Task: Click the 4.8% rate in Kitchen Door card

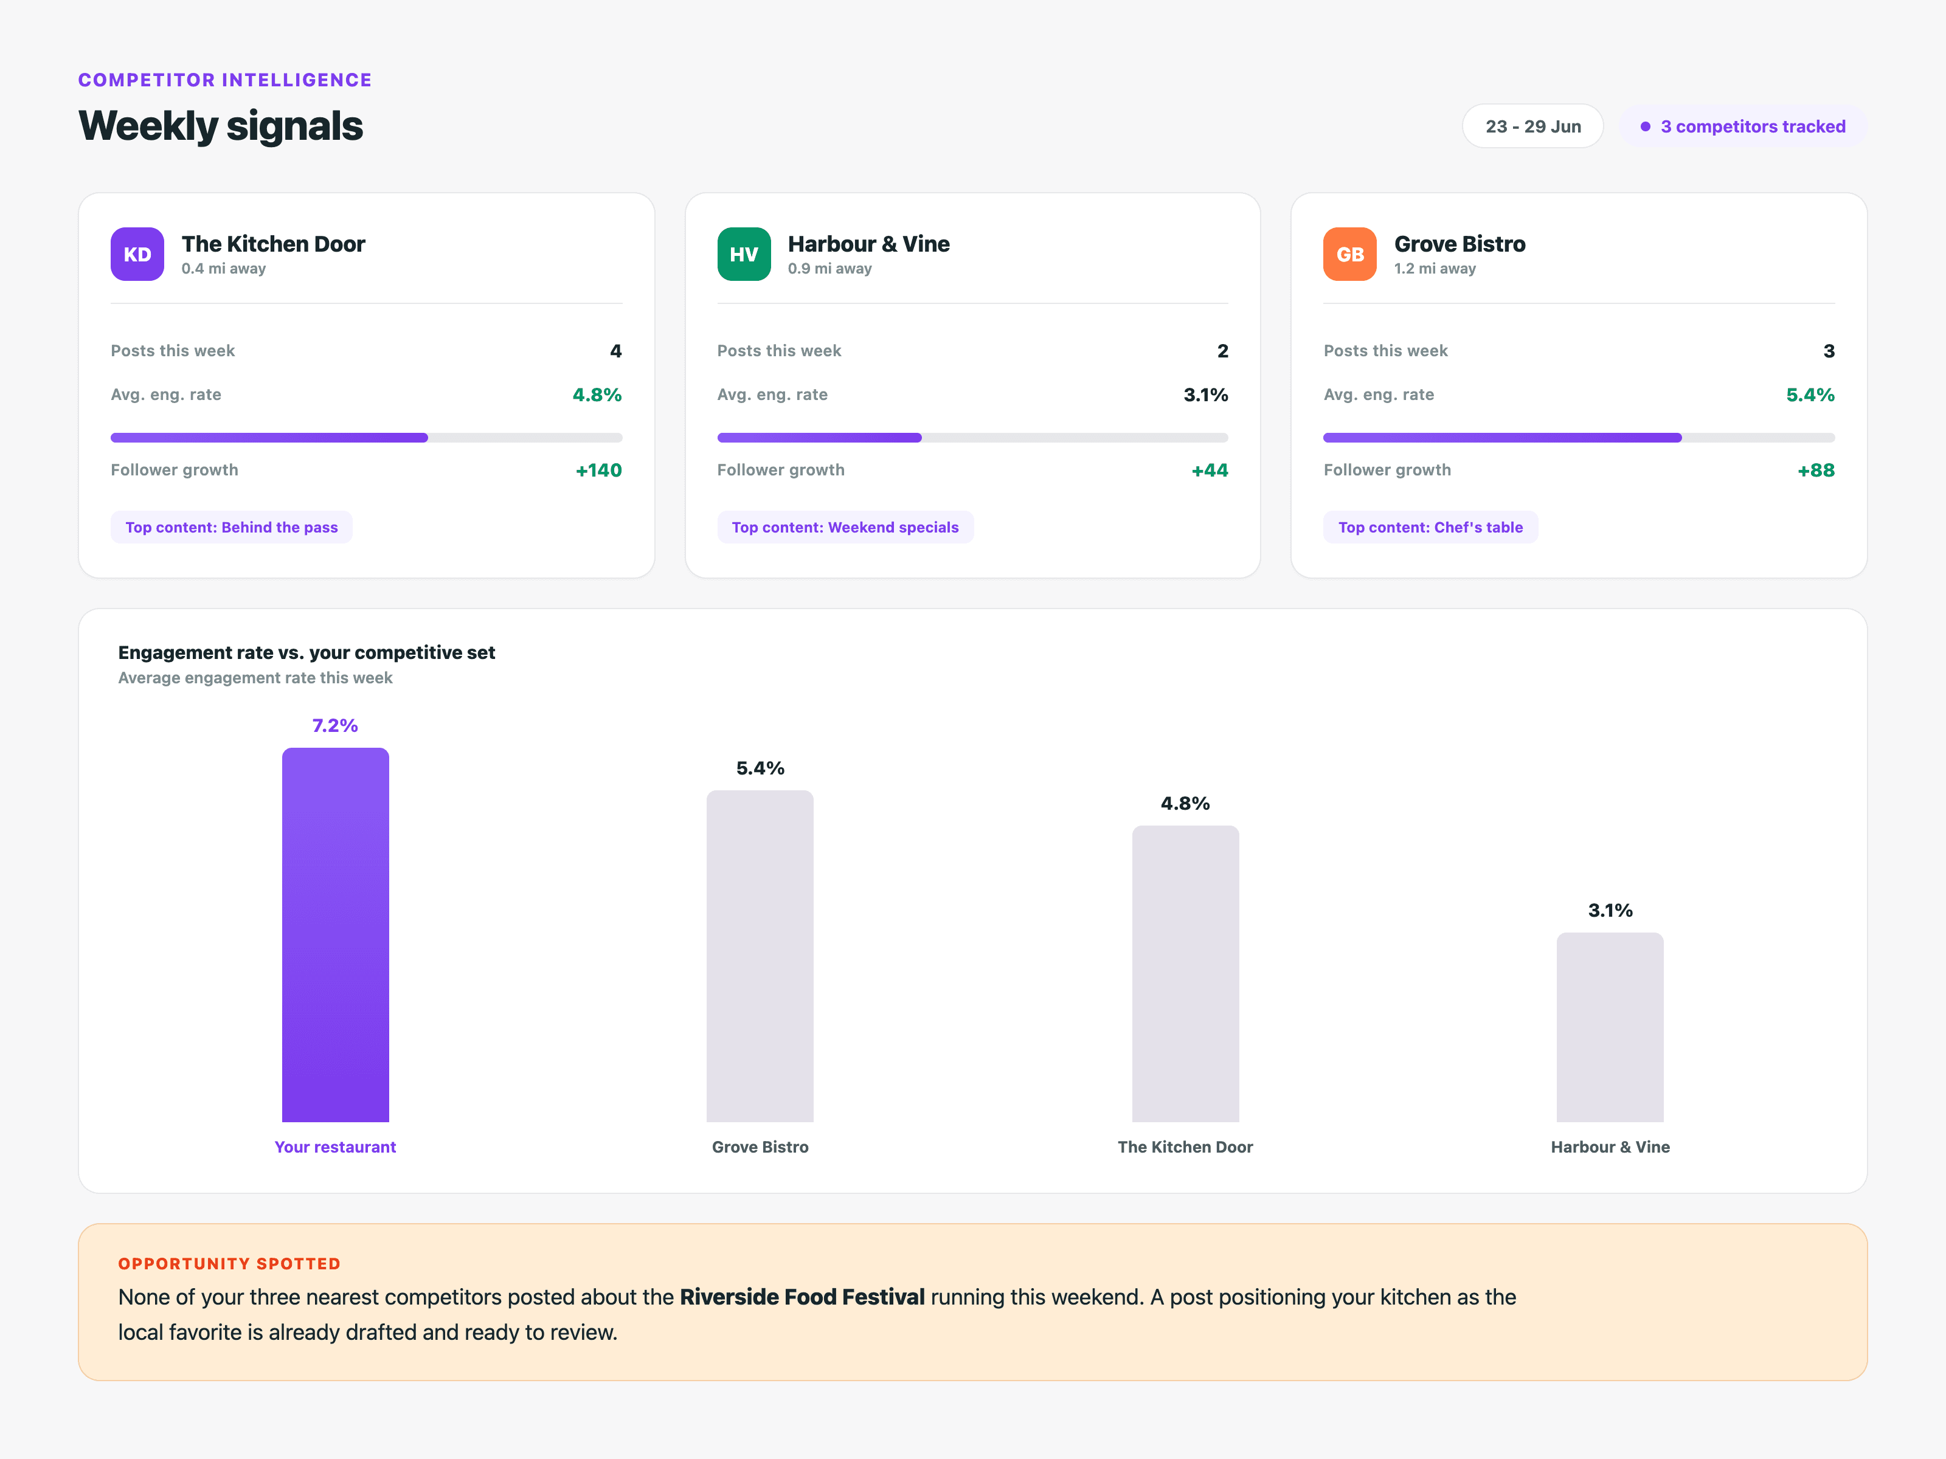Action: click(597, 395)
